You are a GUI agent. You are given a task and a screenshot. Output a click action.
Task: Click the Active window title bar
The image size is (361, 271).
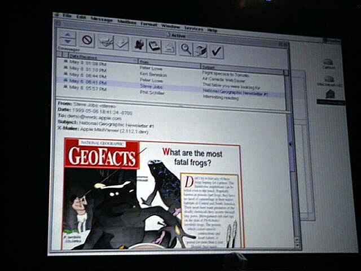tap(171, 34)
